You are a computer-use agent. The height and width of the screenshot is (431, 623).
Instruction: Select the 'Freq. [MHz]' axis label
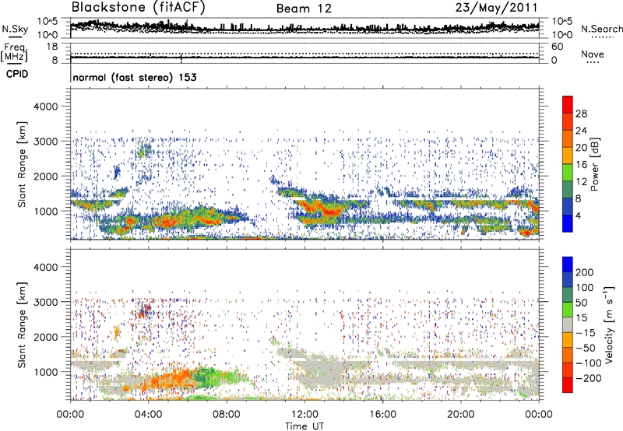[x=14, y=52]
